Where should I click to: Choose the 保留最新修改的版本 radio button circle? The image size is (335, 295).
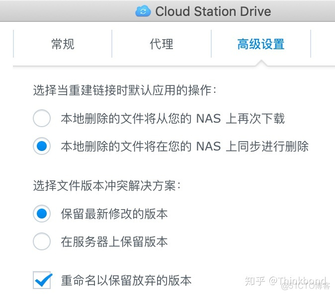coord(42,214)
